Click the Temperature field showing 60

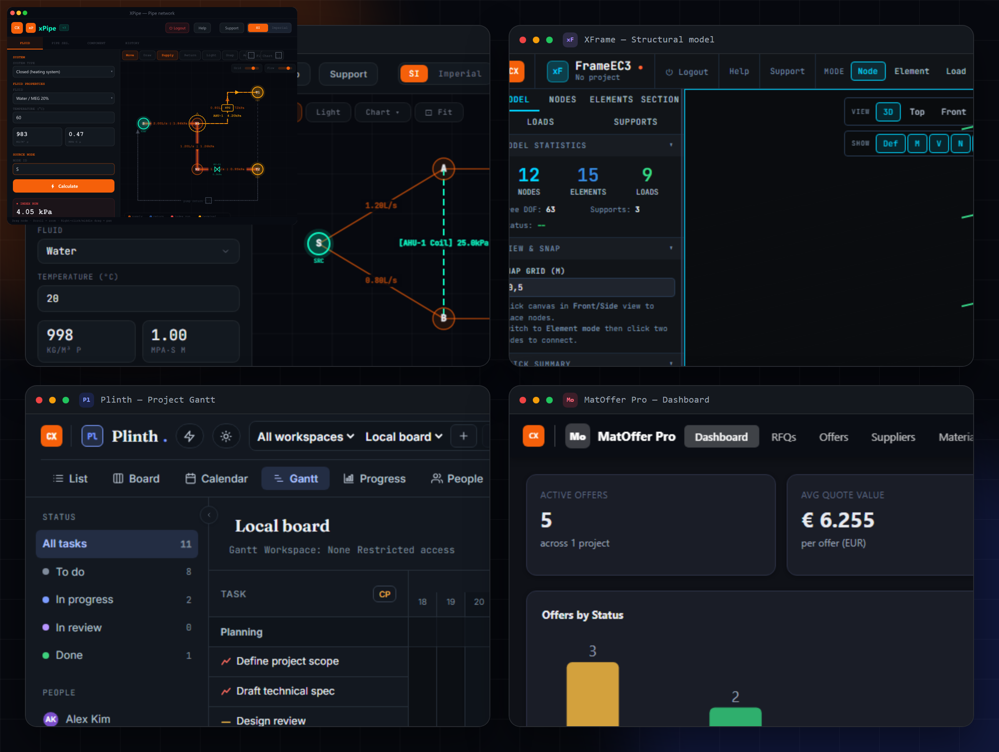pyautogui.click(x=64, y=118)
